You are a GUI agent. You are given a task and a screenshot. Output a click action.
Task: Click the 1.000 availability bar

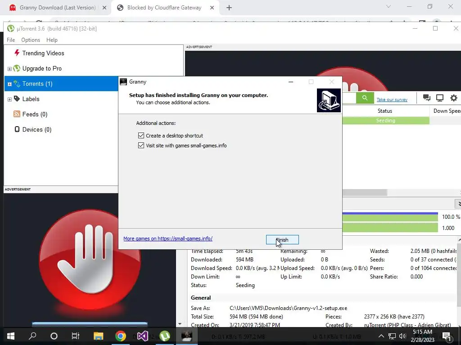coord(390,228)
